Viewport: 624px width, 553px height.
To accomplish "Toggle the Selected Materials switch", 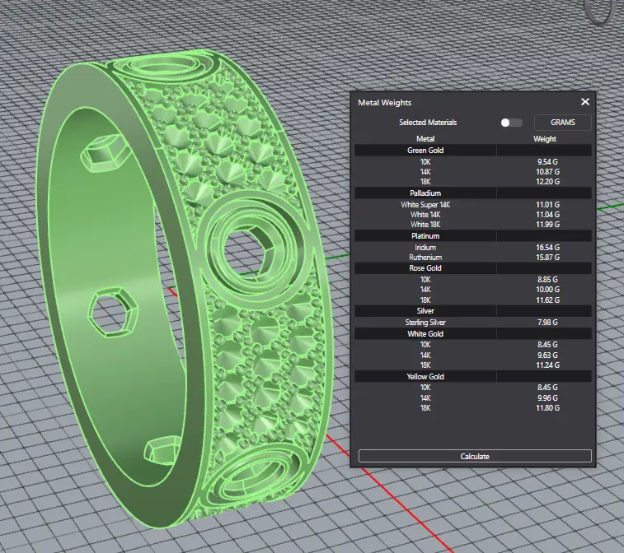I will [511, 123].
